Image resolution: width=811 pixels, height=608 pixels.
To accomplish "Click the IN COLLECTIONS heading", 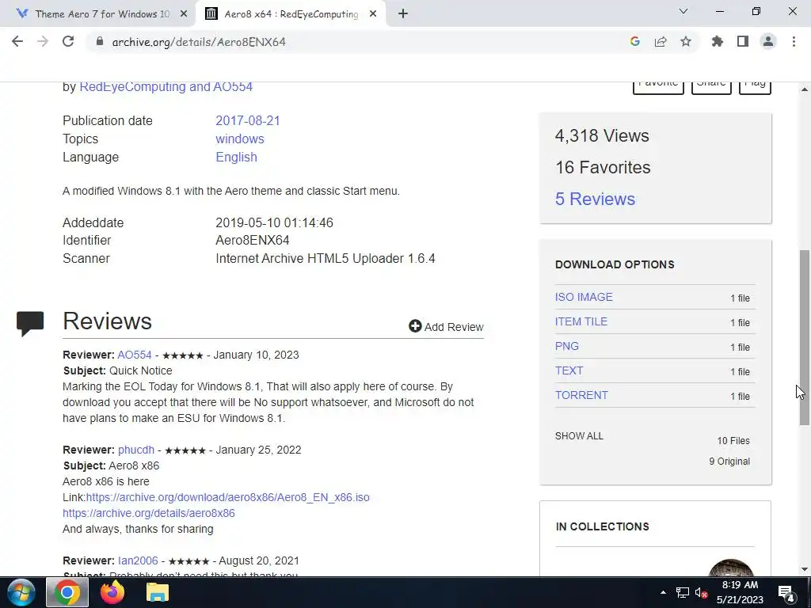I will (602, 526).
